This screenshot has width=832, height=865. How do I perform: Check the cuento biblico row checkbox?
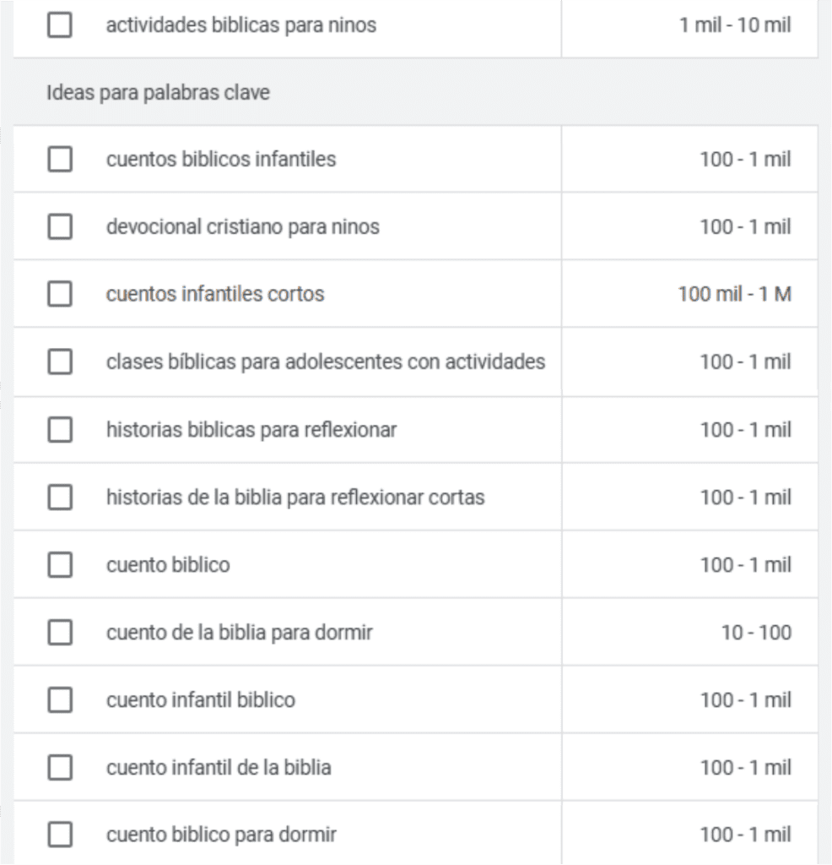pyautogui.click(x=60, y=565)
